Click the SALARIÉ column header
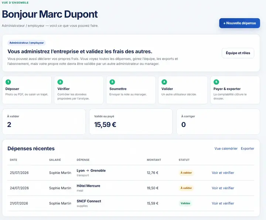This screenshot has height=220, width=266. pyautogui.click(x=55, y=160)
